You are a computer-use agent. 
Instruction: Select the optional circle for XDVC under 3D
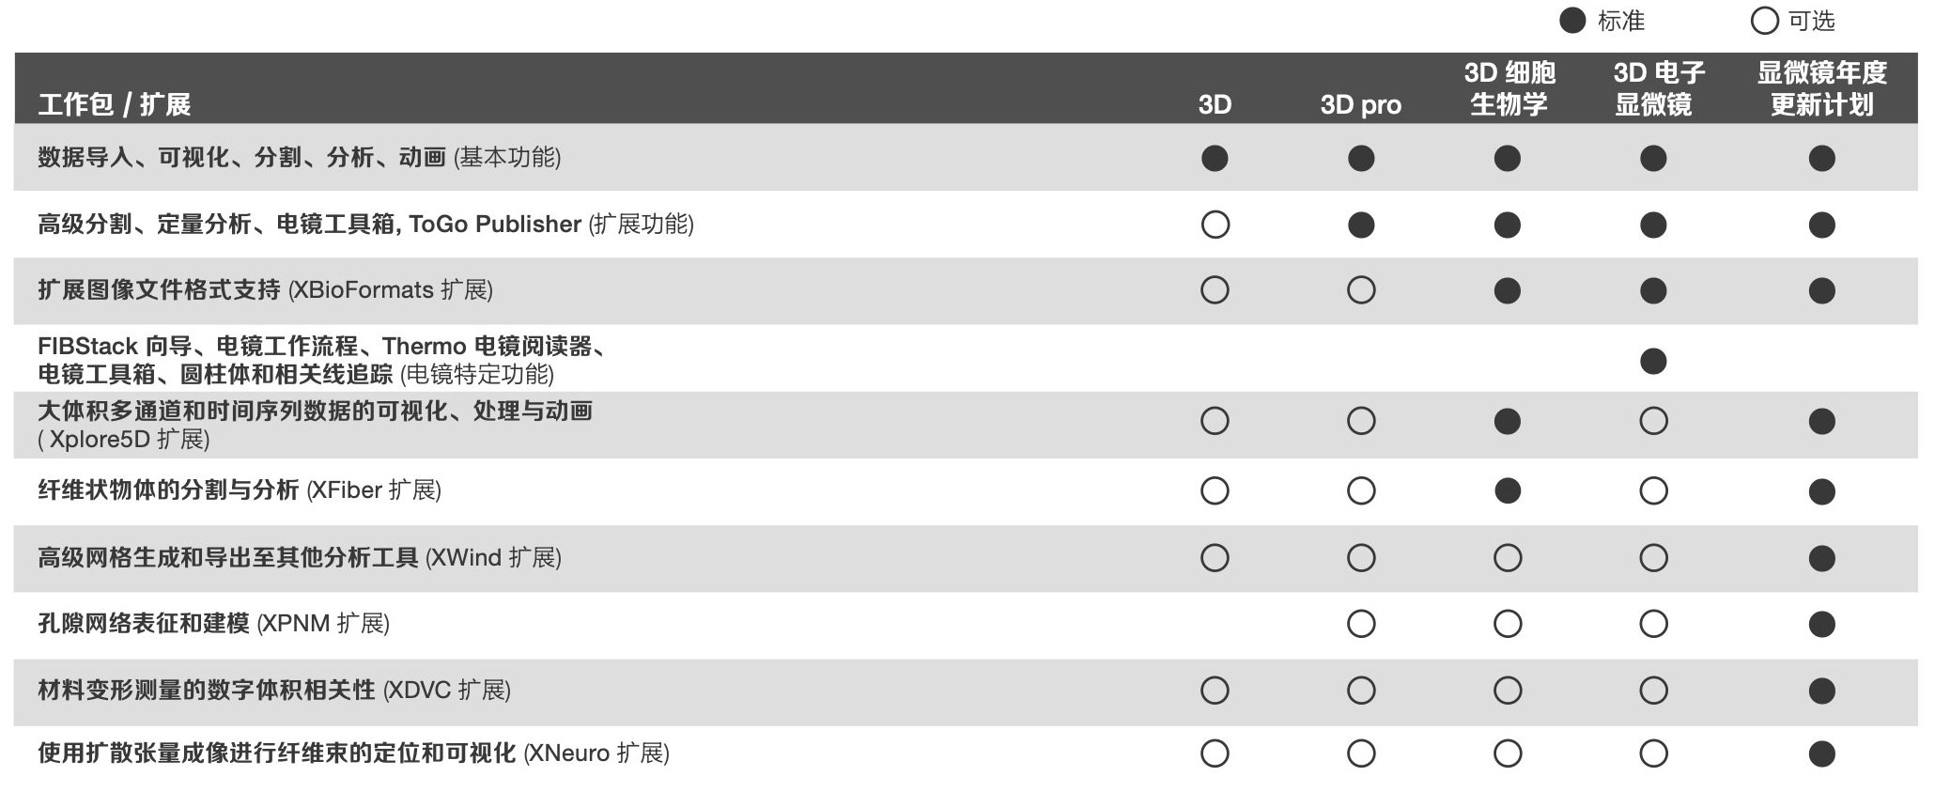[x=1215, y=691]
